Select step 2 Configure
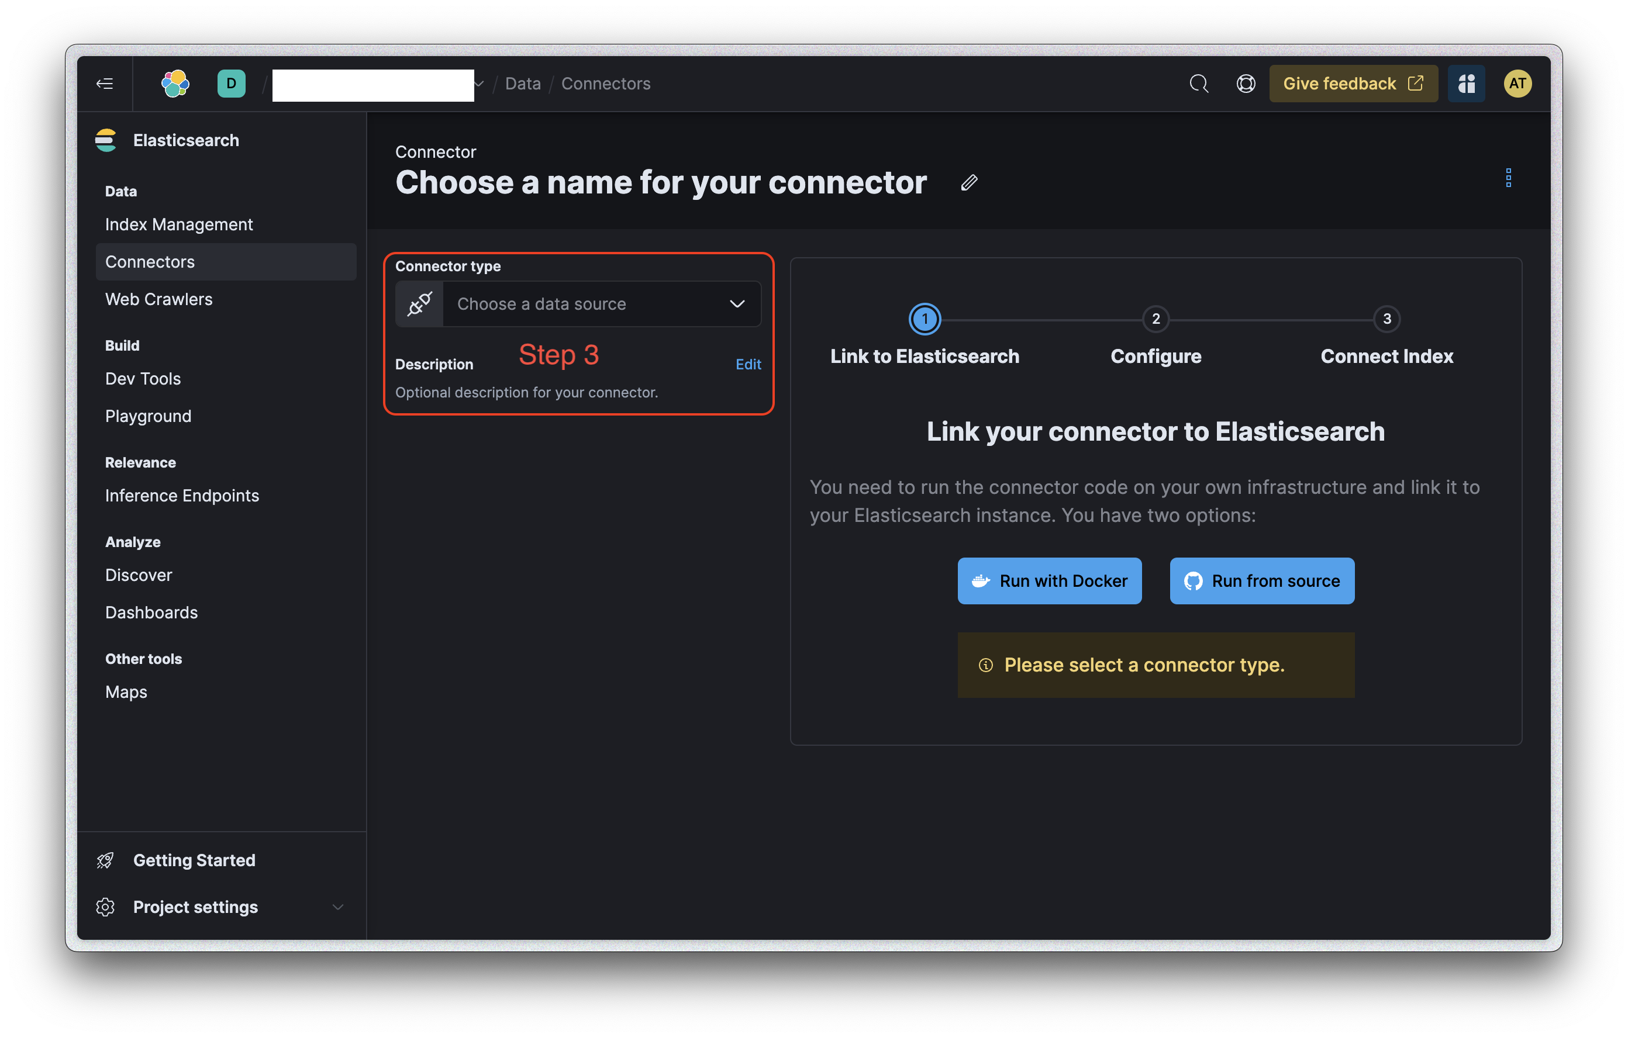The image size is (1628, 1038). (x=1156, y=319)
